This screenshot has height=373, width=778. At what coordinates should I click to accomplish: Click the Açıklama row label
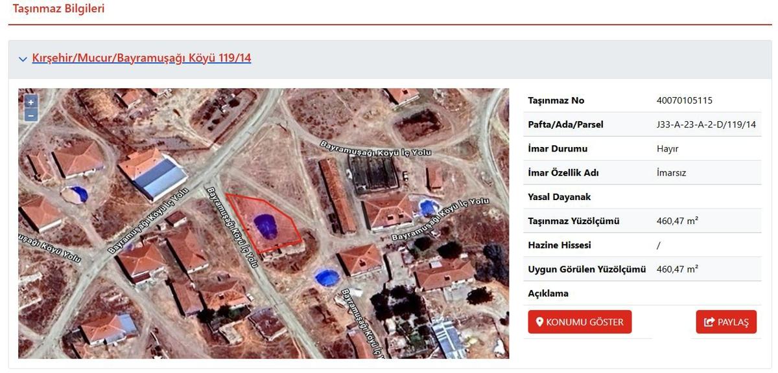(x=548, y=293)
